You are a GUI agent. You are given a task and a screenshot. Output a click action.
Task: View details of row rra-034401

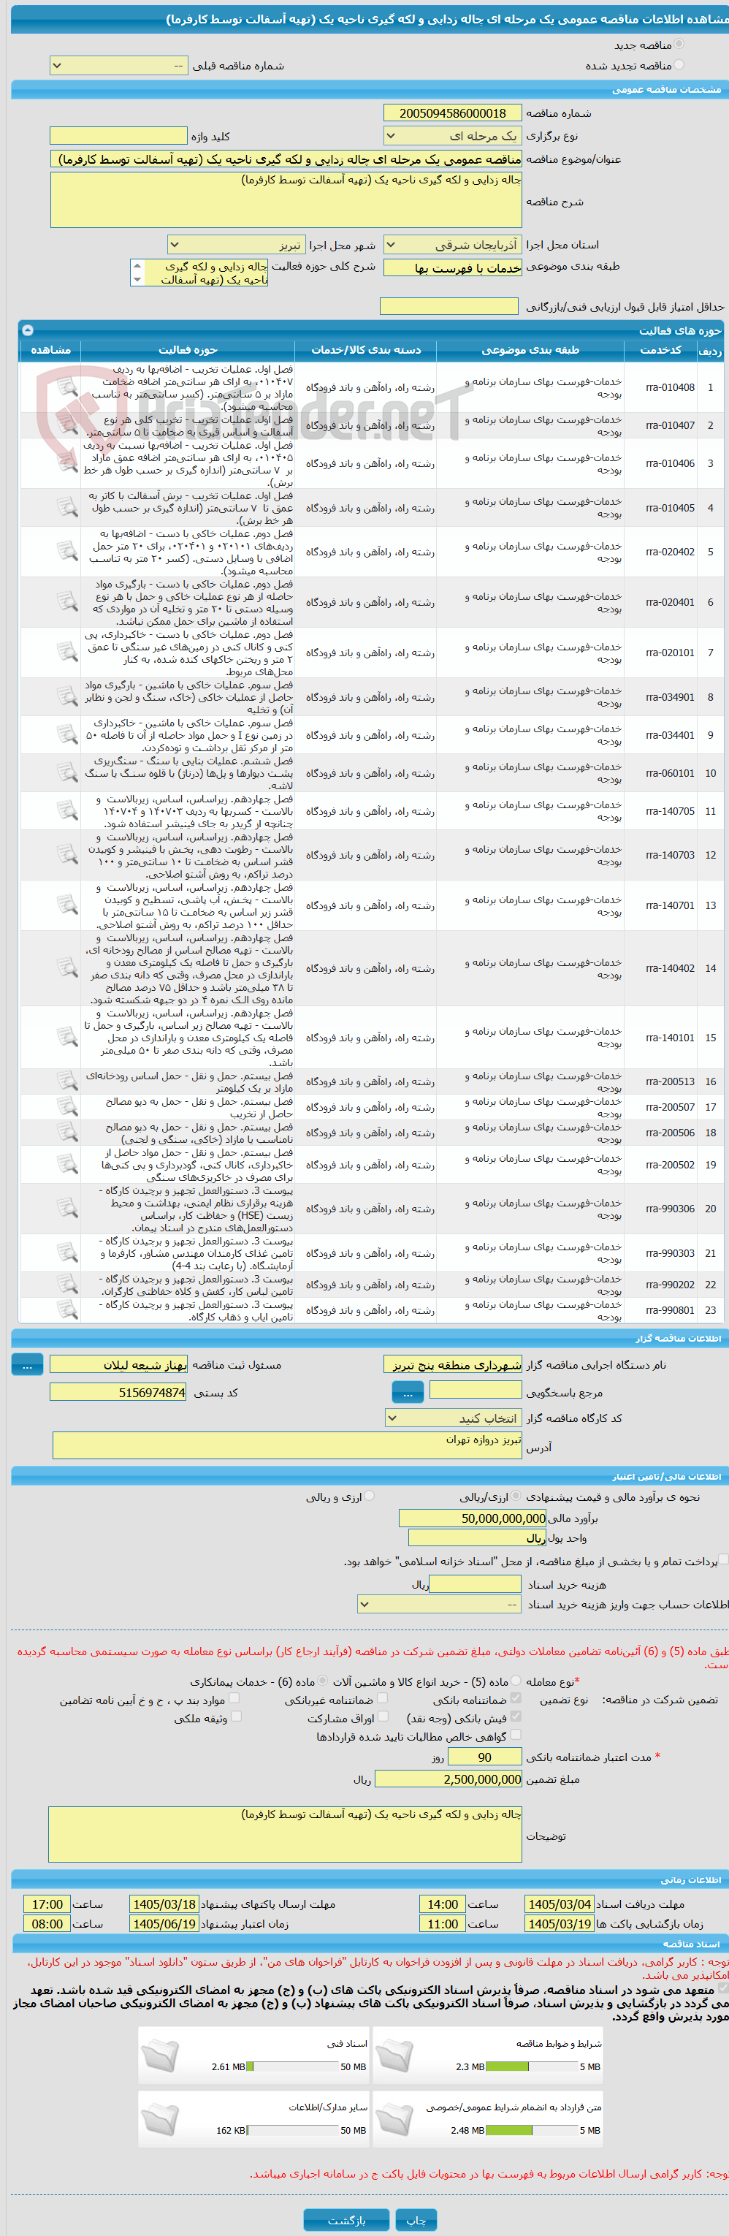(66, 734)
